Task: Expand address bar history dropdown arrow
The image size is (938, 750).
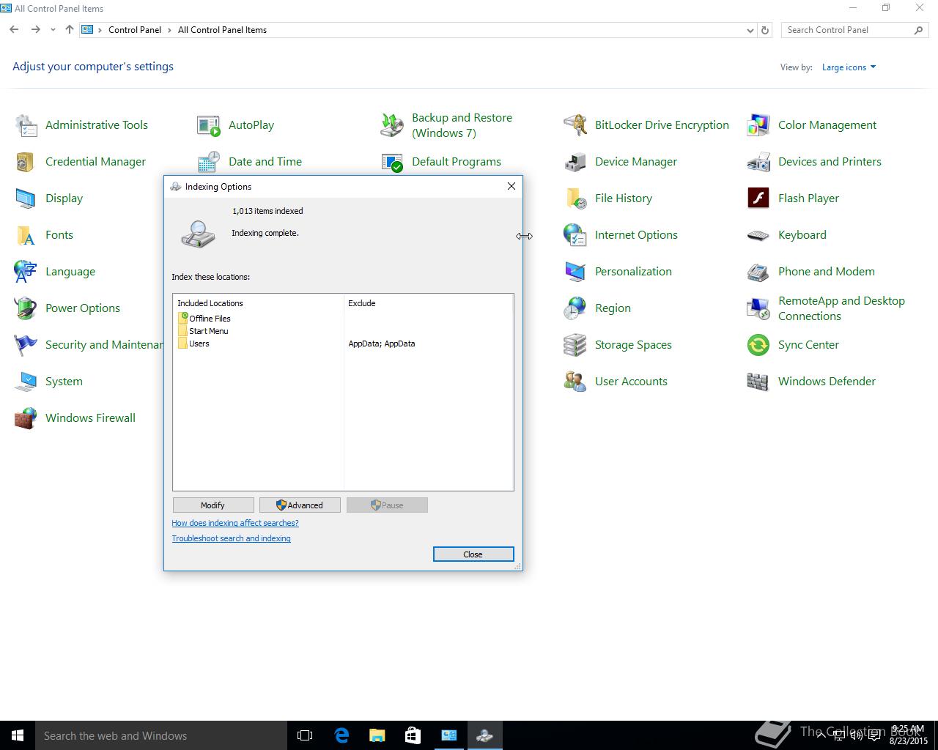Action: point(750,30)
